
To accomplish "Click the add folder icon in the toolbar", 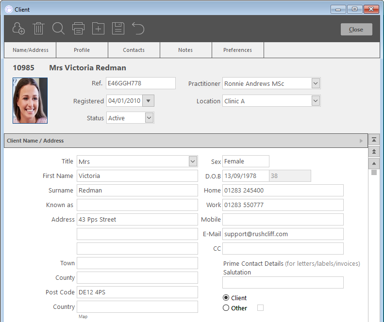I will (x=98, y=29).
